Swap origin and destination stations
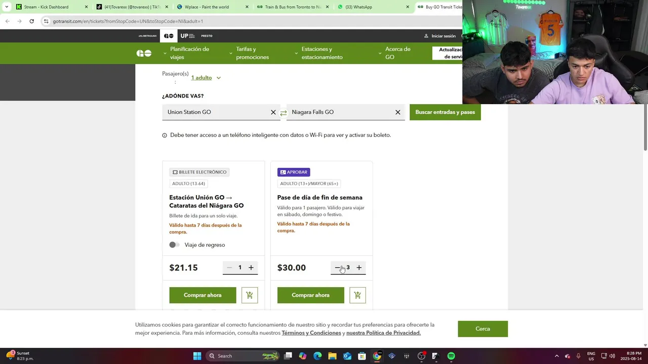The width and height of the screenshot is (648, 364). pyautogui.click(x=283, y=113)
